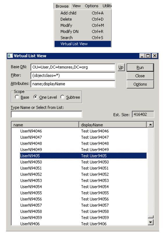The image size is (164, 234).
Task: Click Test User94056 display name cell
Action: click(x=95, y=199)
